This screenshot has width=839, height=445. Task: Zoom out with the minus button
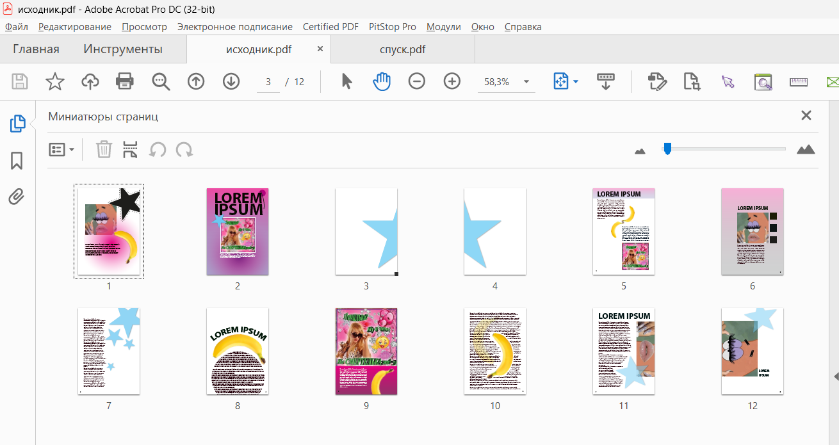click(x=417, y=81)
